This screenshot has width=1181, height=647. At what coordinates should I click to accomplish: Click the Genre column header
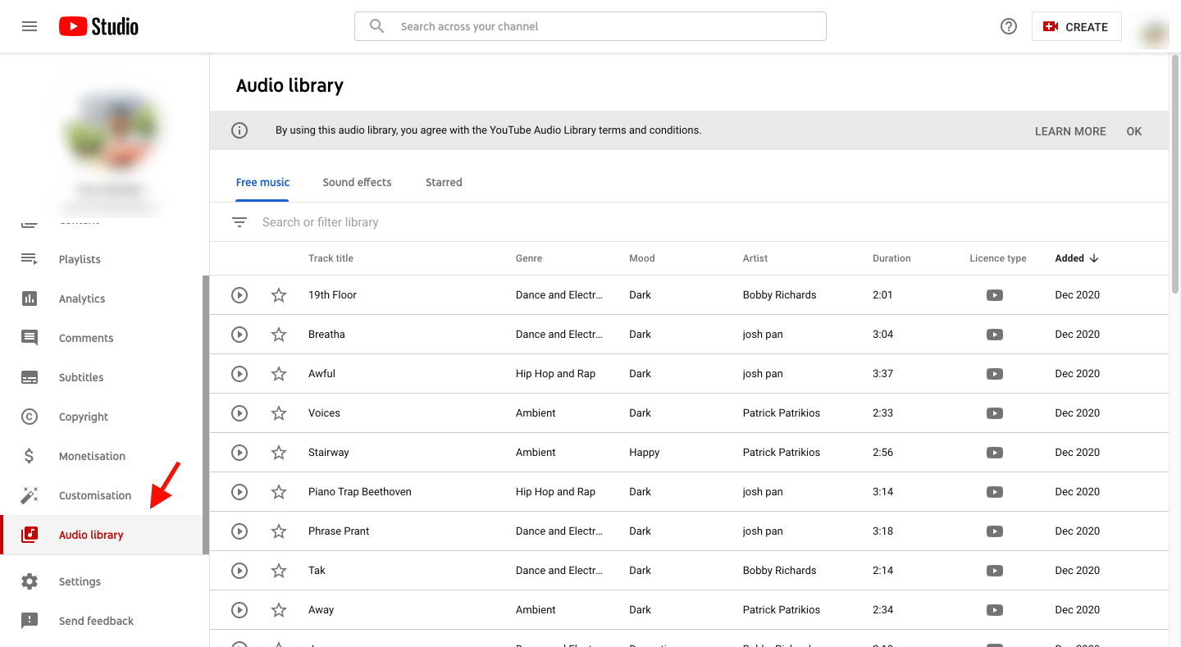pyautogui.click(x=529, y=258)
